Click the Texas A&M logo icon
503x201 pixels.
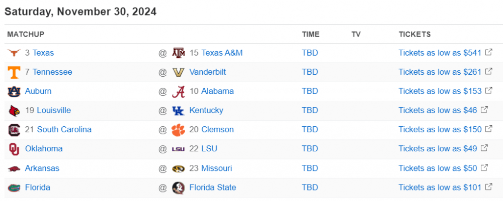(x=178, y=53)
